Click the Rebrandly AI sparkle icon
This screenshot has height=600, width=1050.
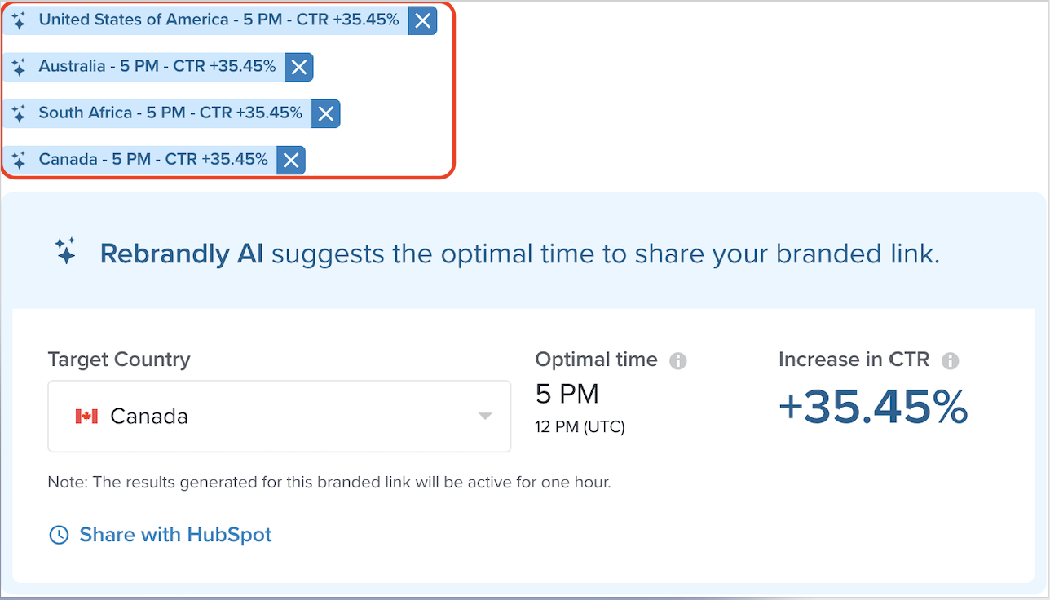click(66, 251)
